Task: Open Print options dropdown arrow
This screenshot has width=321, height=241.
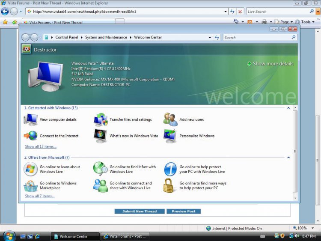Action: 271,22
